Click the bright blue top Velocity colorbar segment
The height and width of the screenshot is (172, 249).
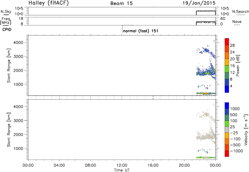point(227,106)
